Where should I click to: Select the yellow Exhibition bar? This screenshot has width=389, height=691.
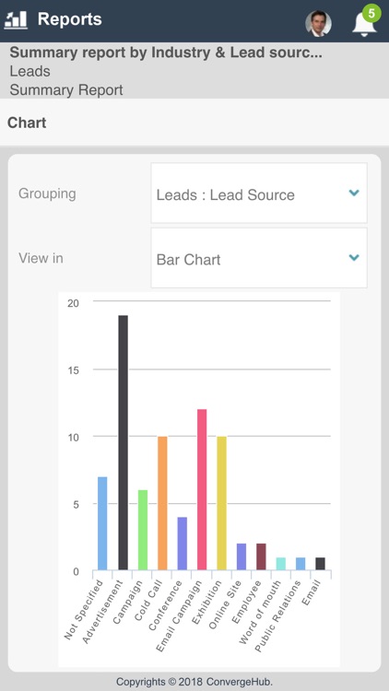click(x=221, y=503)
